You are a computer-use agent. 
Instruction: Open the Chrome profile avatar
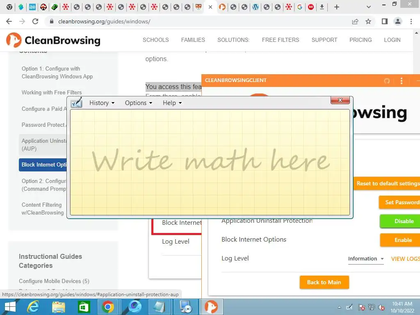point(398,21)
